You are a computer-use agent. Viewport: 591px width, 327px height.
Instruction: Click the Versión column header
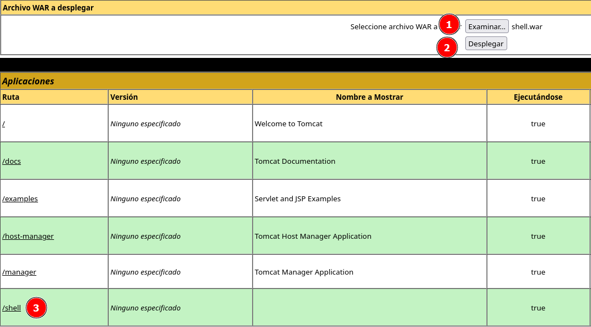tap(124, 97)
